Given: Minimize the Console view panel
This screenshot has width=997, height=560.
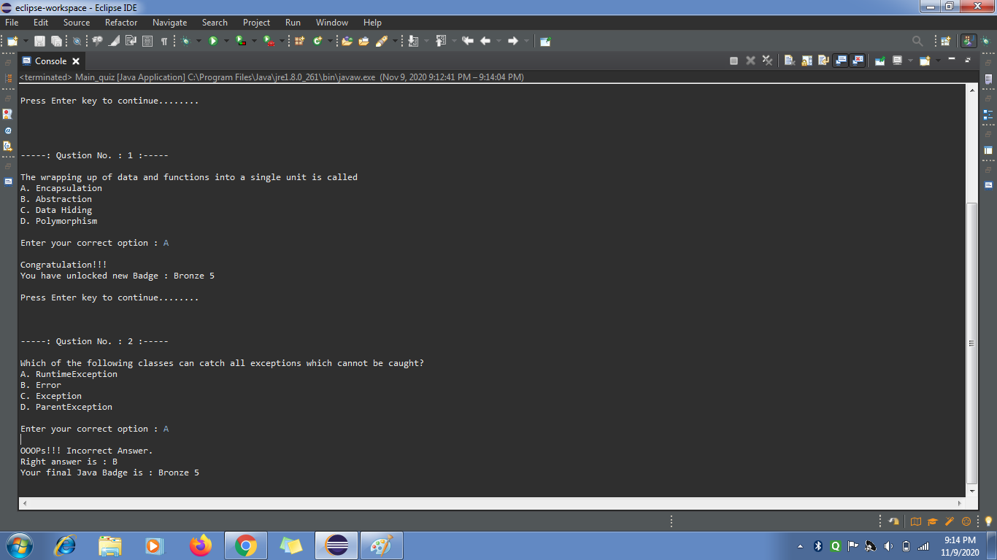Looking at the screenshot, I should 952,59.
